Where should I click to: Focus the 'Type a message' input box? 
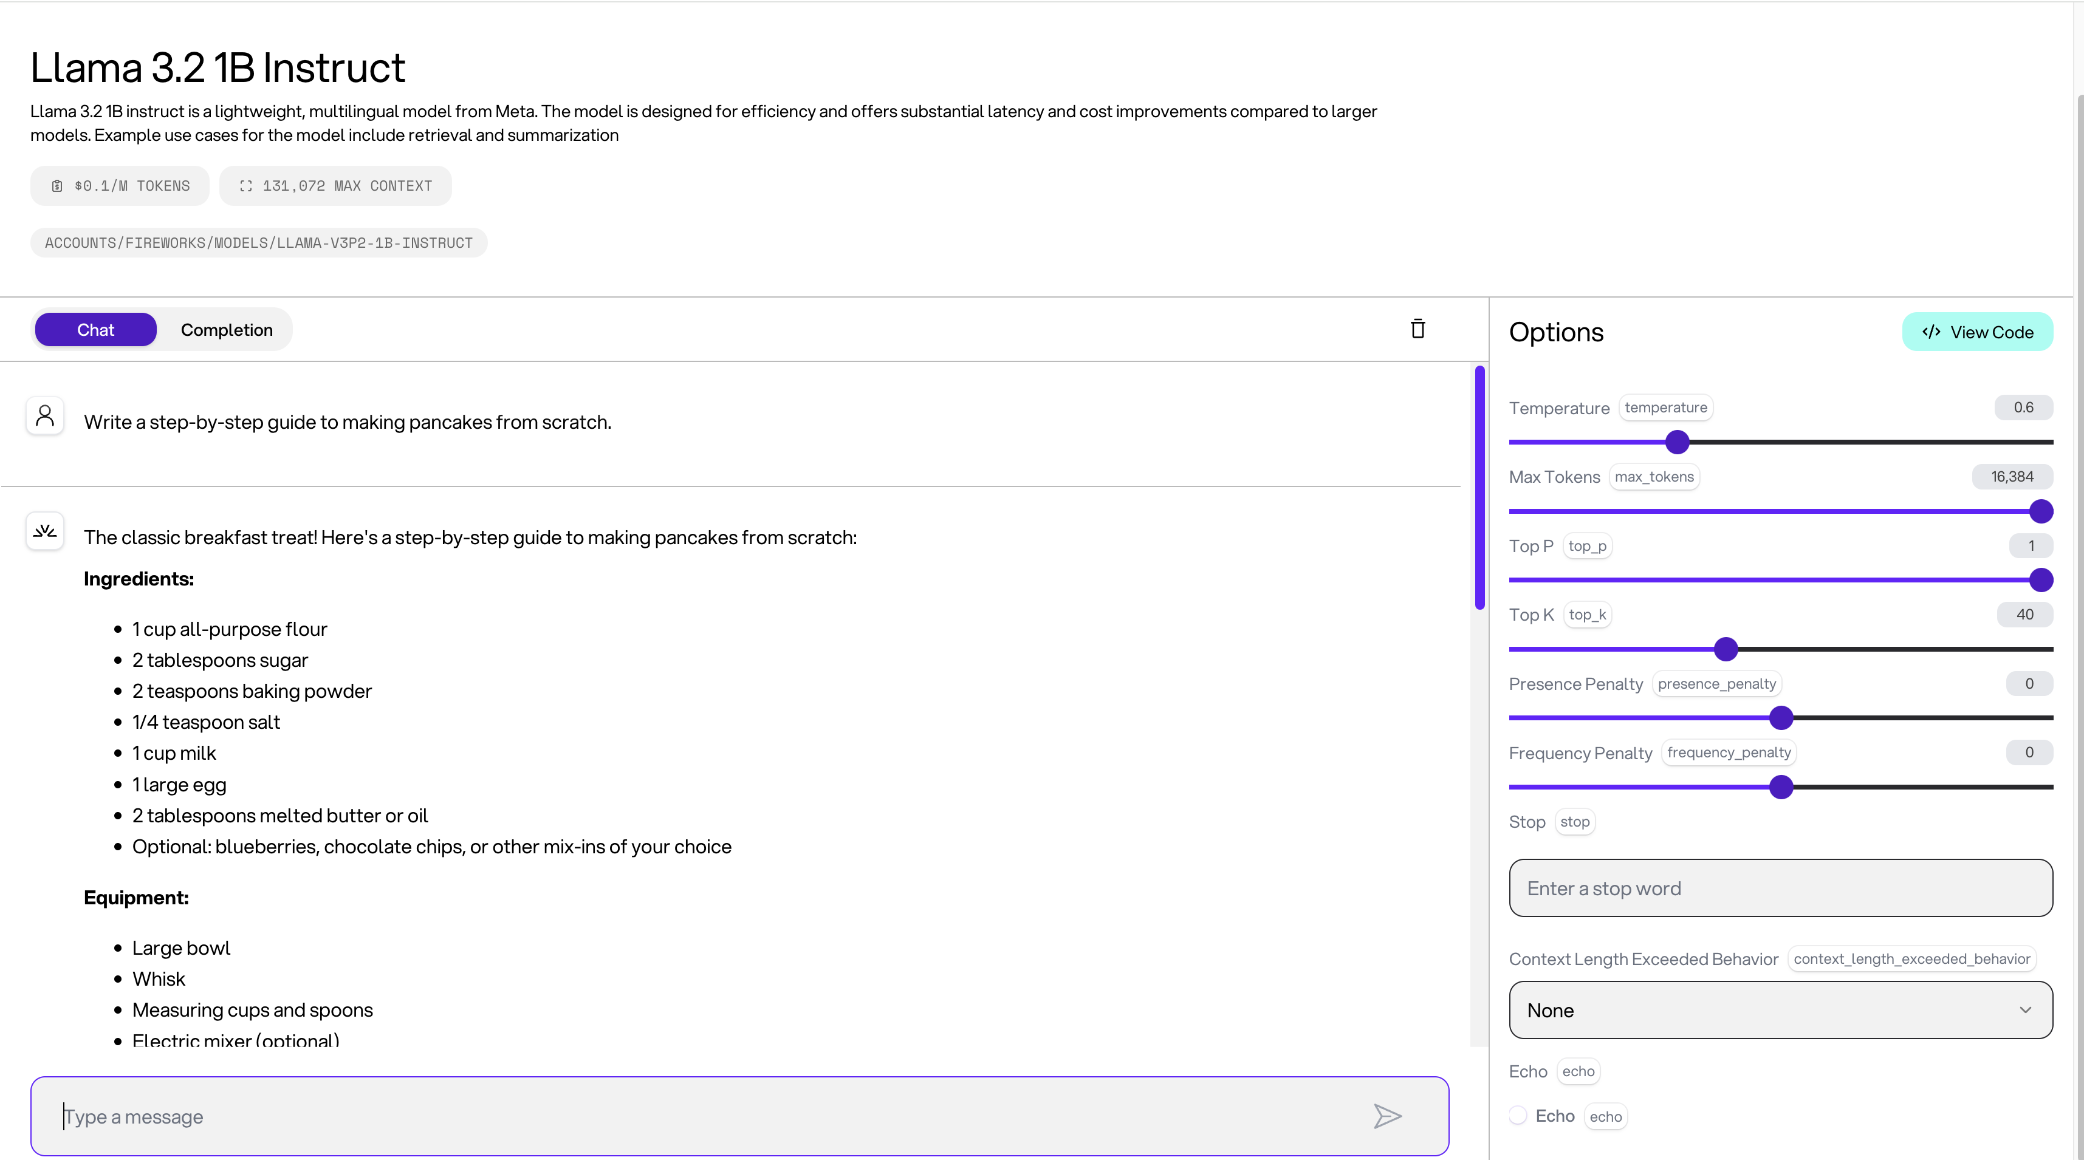[x=739, y=1116]
